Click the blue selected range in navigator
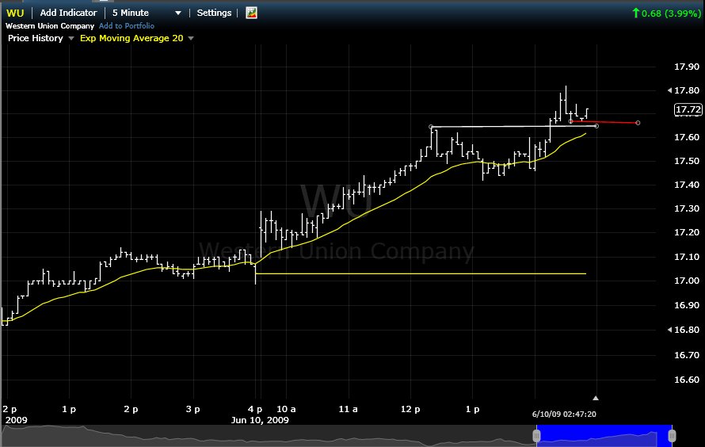Viewport: 705px width, 447px height. (604, 435)
